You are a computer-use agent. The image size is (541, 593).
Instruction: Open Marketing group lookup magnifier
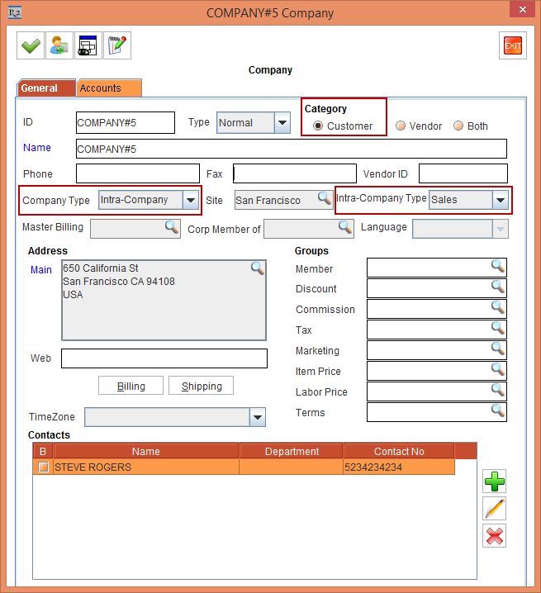(x=498, y=349)
